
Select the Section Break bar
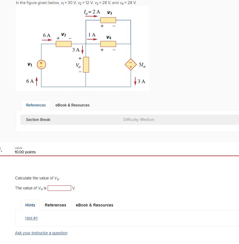click(38, 119)
